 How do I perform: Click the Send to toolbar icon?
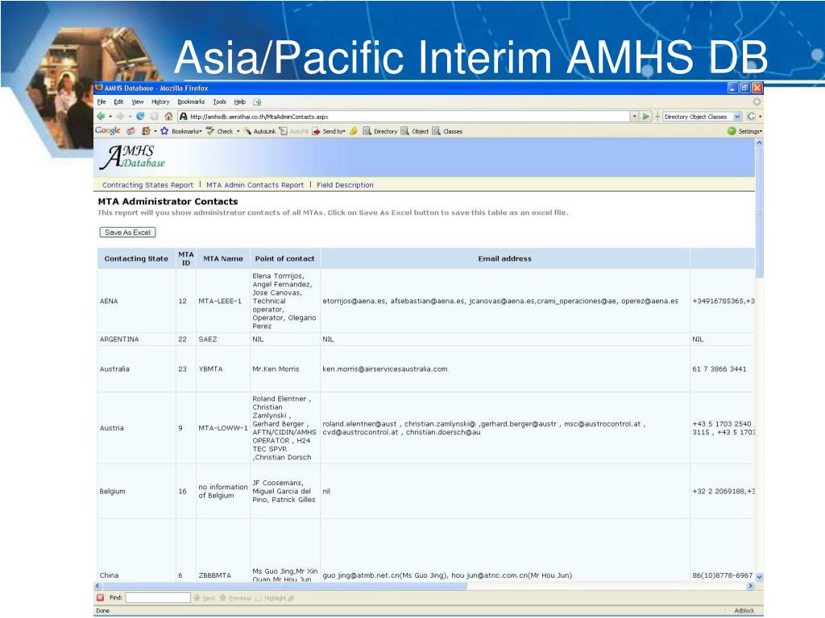point(316,131)
